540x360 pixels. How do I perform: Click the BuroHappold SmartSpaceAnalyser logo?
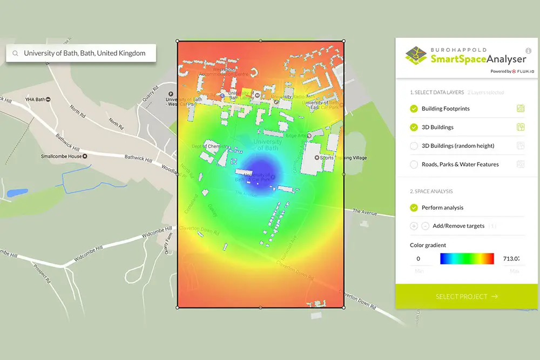[x=465, y=56]
